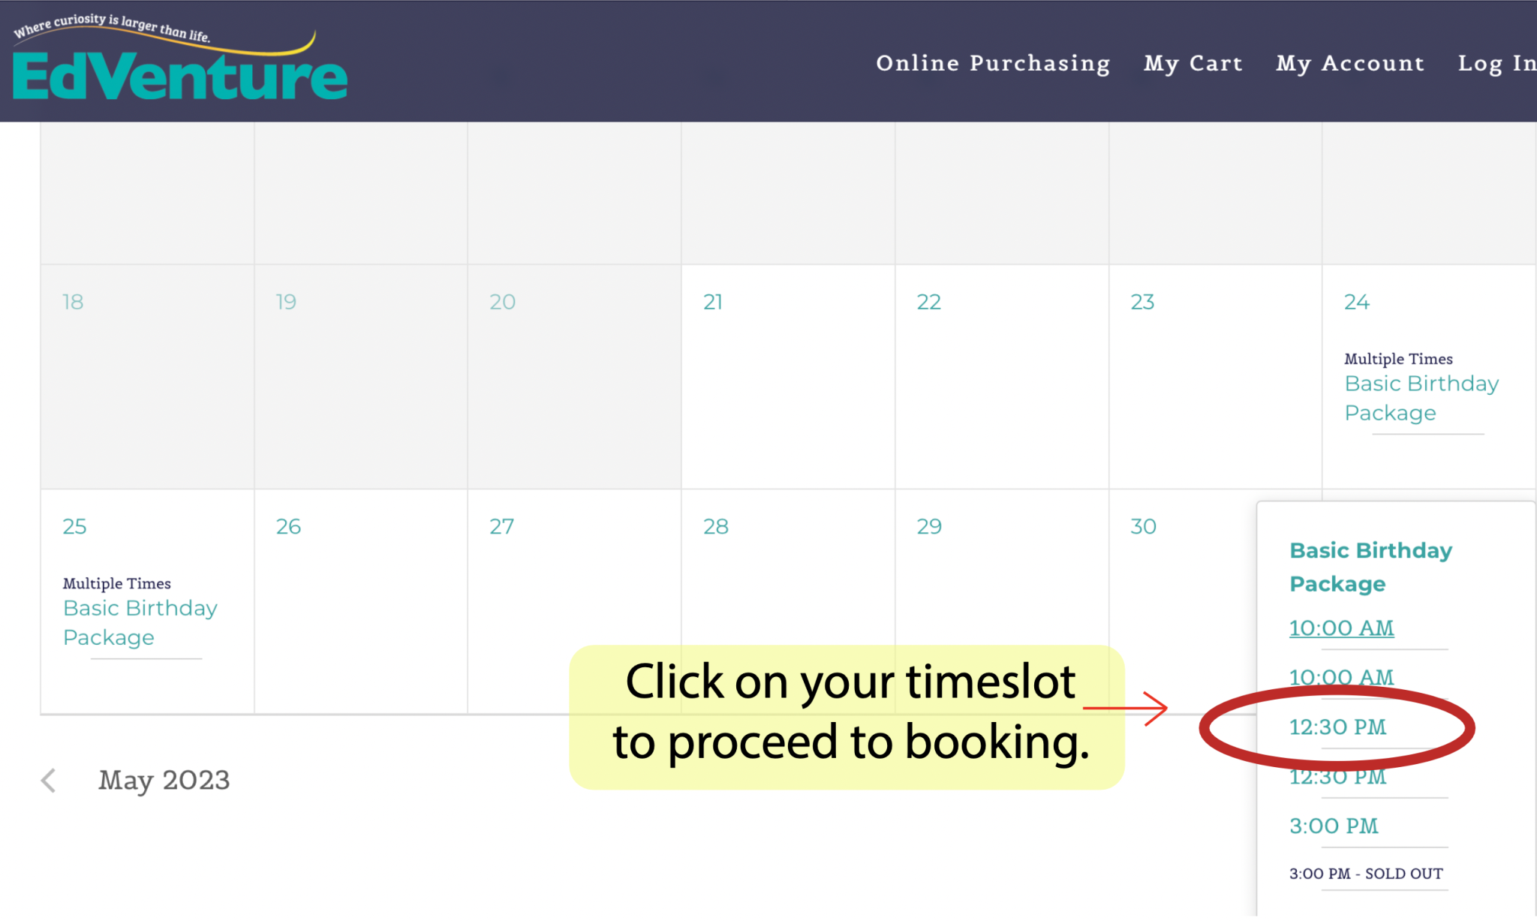Select date 22 on the calendar
1537x921 pixels.
click(x=928, y=302)
